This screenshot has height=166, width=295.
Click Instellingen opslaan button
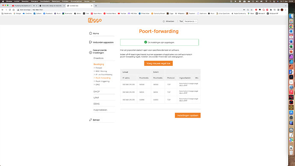[188, 116]
